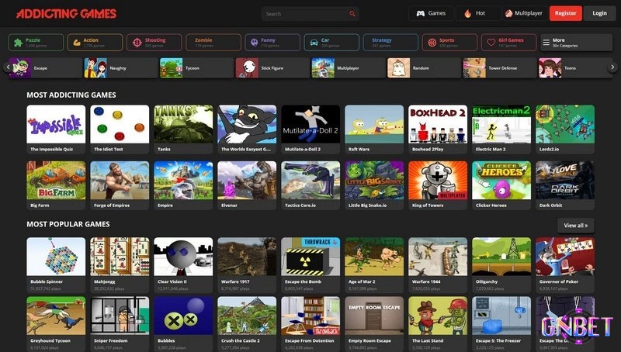Screen dimensions: 621x352
Task: Open Lordz2.io game thumbnail
Action: pyautogui.click(x=565, y=124)
